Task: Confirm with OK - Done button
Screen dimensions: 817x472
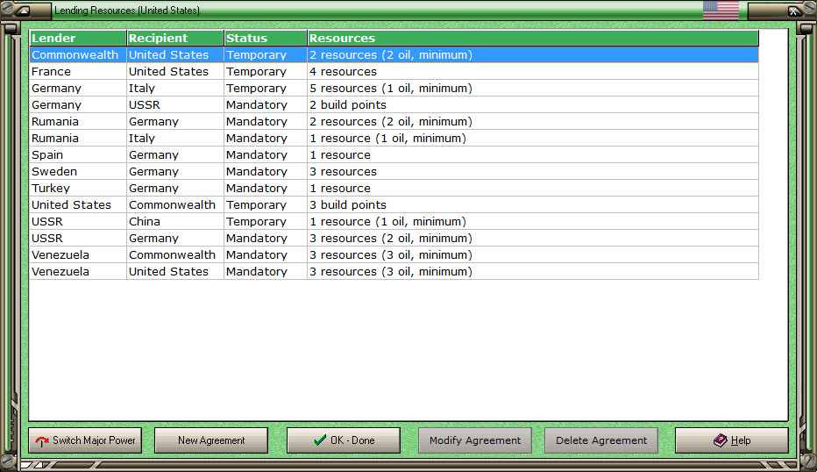Action: 344,440
